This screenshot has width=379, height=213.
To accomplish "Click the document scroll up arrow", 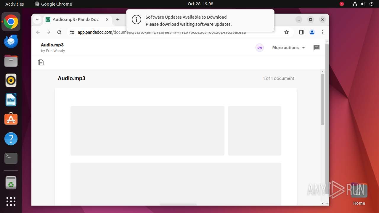I will pyautogui.click(x=323, y=72).
